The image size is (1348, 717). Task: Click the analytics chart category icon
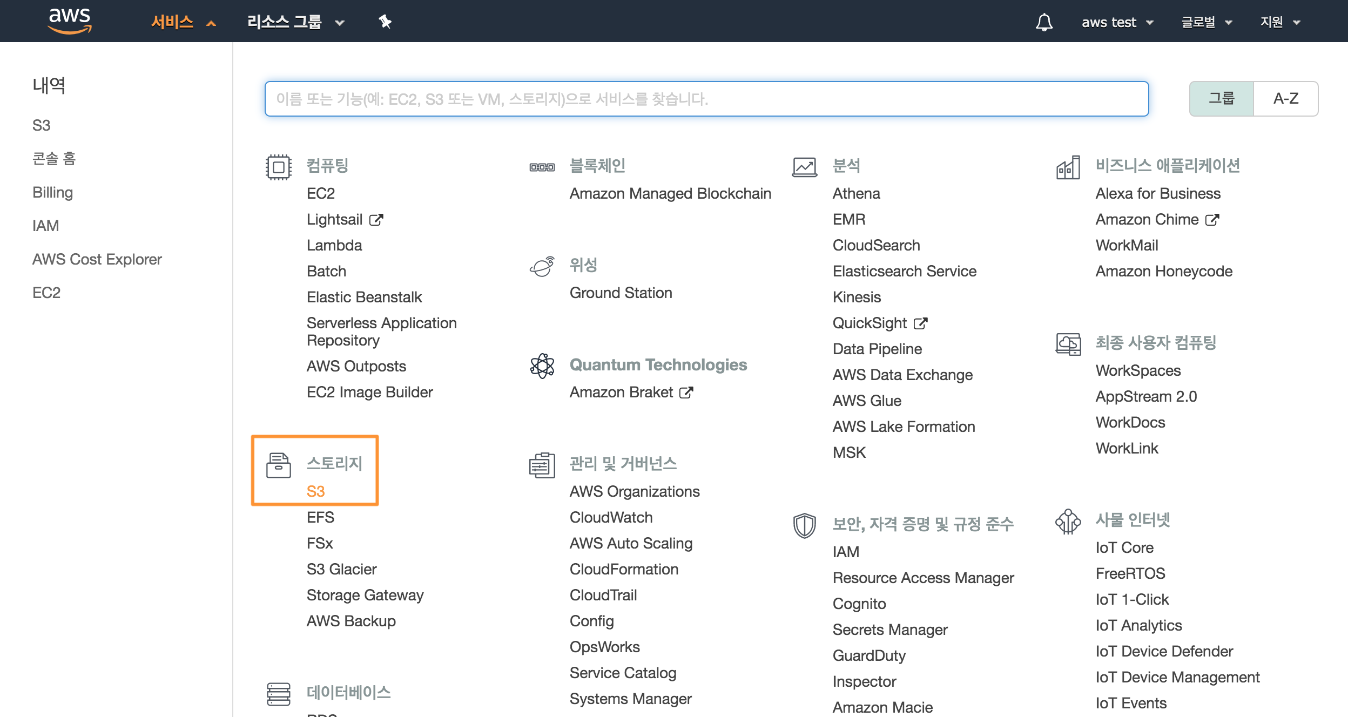pyautogui.click(x=804, y=167)
